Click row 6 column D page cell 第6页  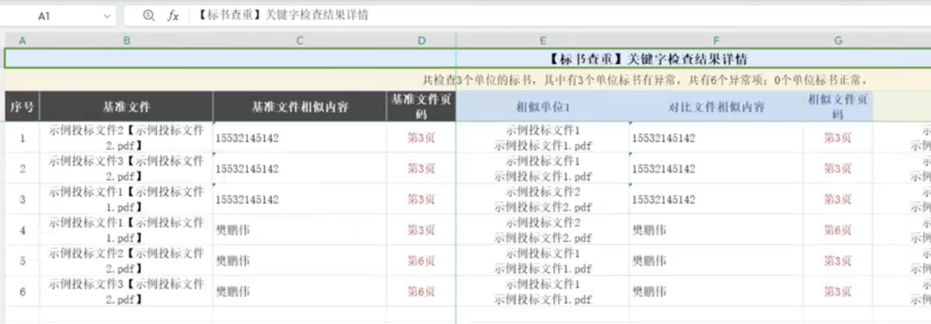[x=421, y=291]
